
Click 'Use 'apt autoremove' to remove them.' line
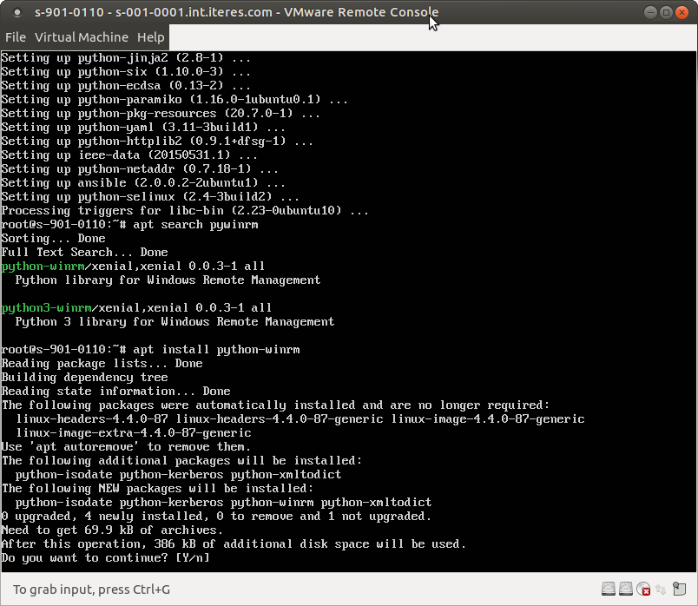pos(126,446)
